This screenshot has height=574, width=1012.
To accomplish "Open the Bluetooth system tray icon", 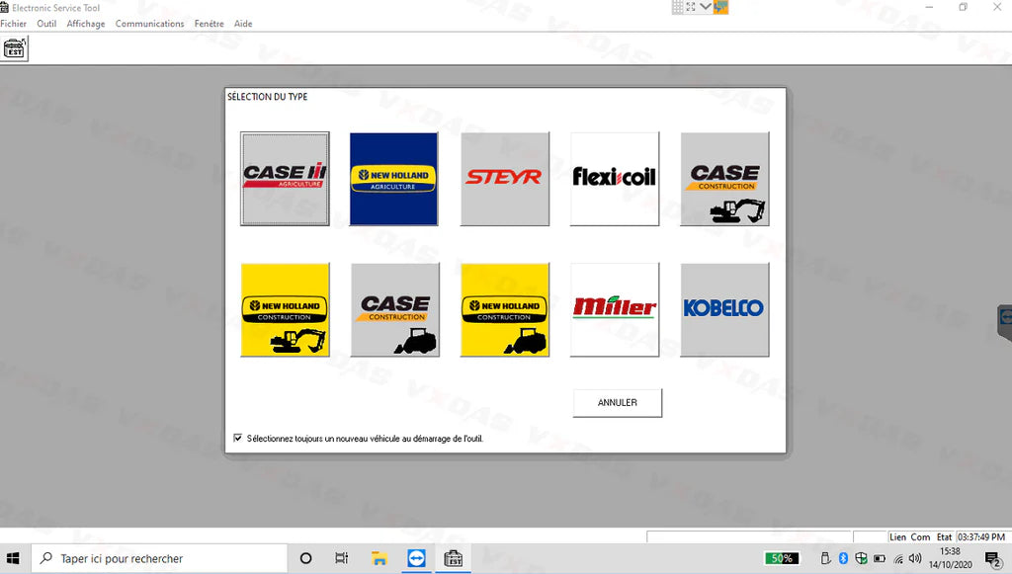I will (x=843, y=558).
